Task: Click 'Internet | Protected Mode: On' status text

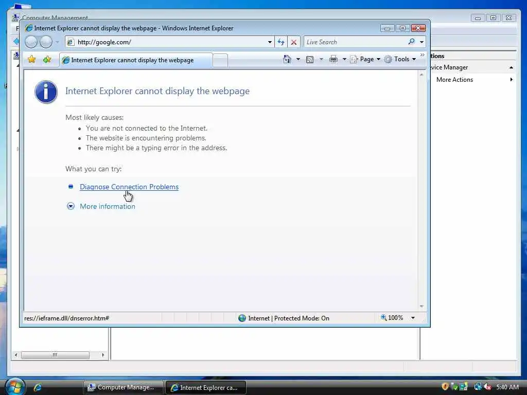Action: (x=288, y=318)
